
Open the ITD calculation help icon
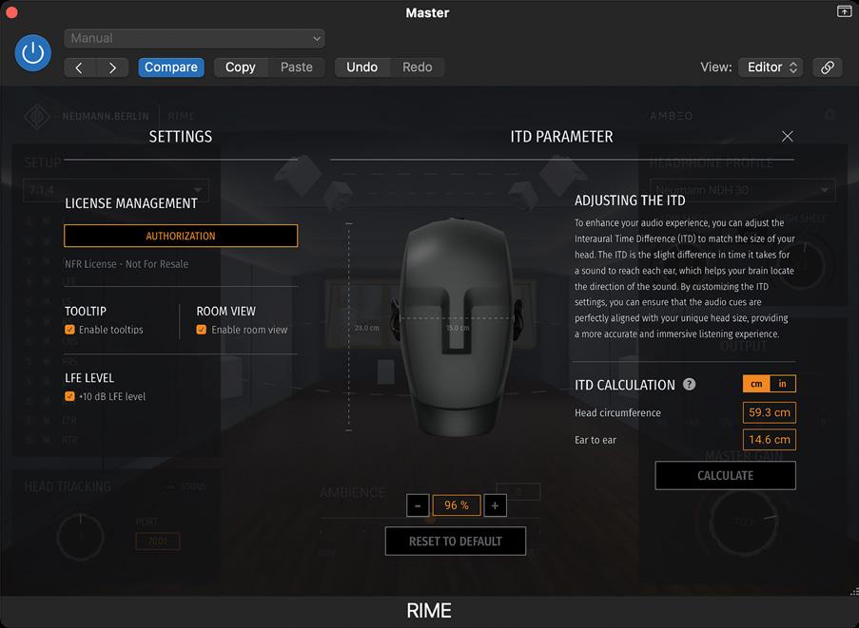click(x=689, y=384)
